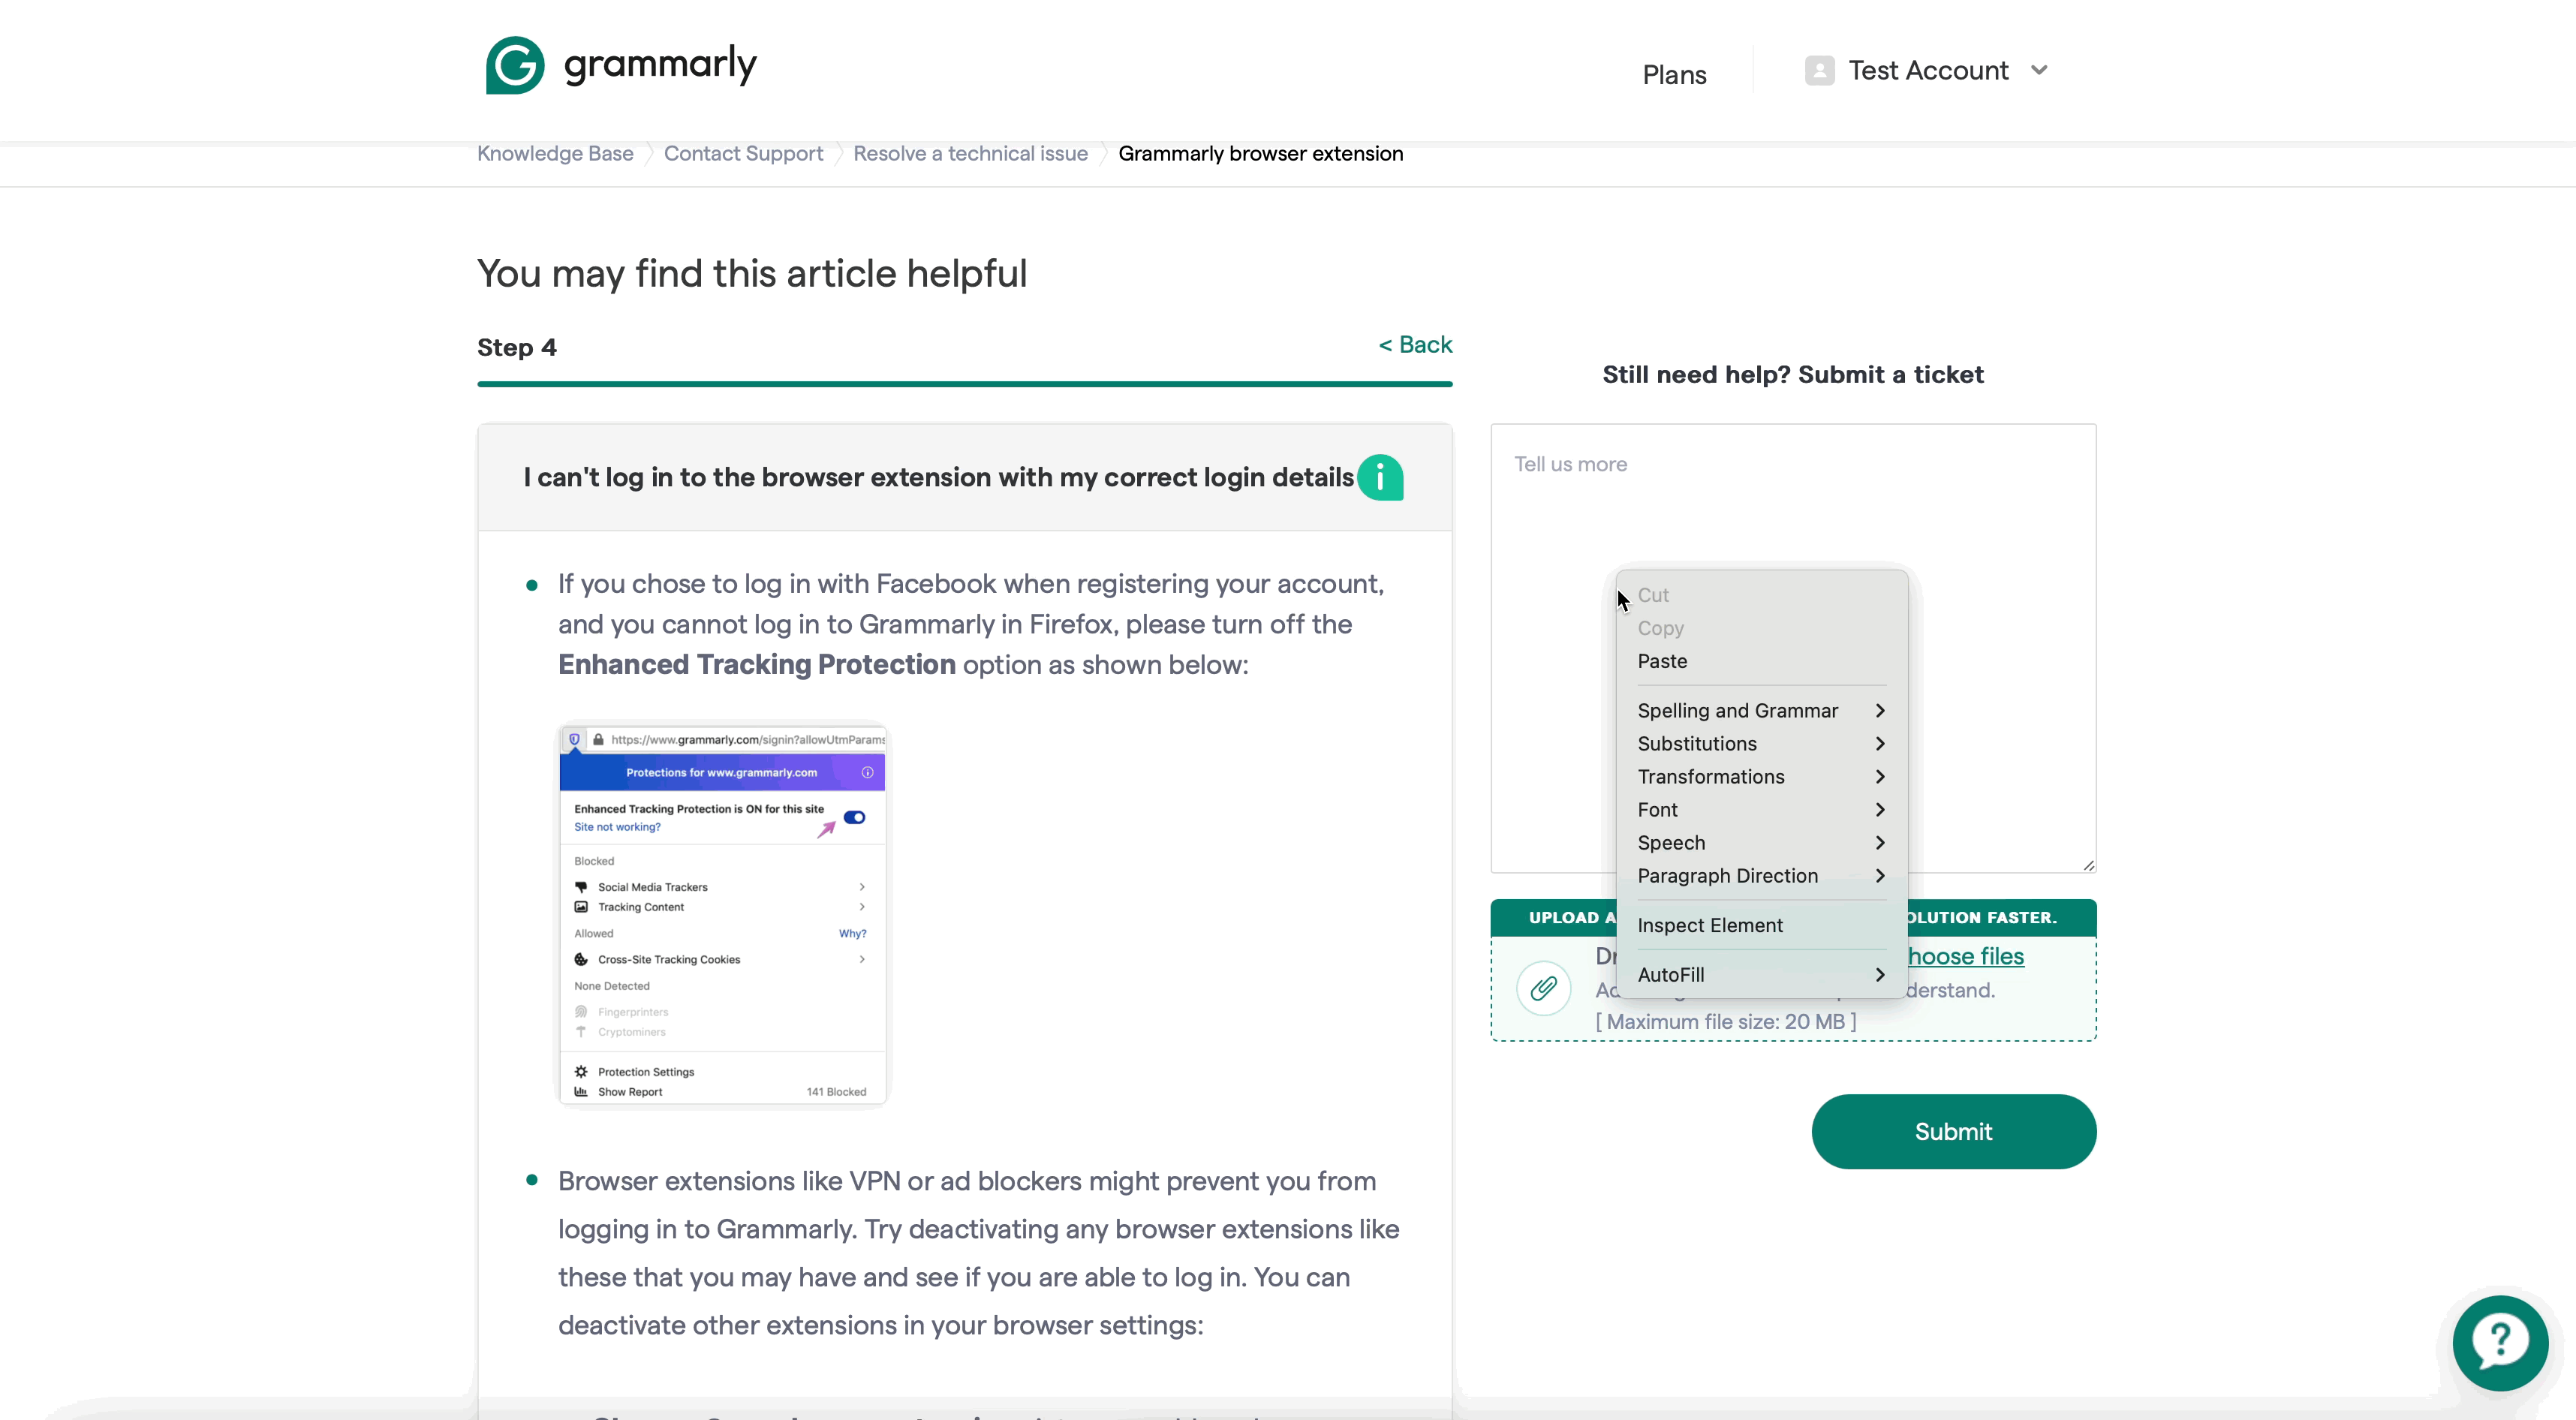Click Still need help? Submit a ticket heading

pyautogui.click(x=1792, y=374)
